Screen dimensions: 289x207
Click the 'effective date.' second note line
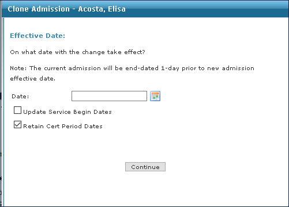tap(33, 79)
